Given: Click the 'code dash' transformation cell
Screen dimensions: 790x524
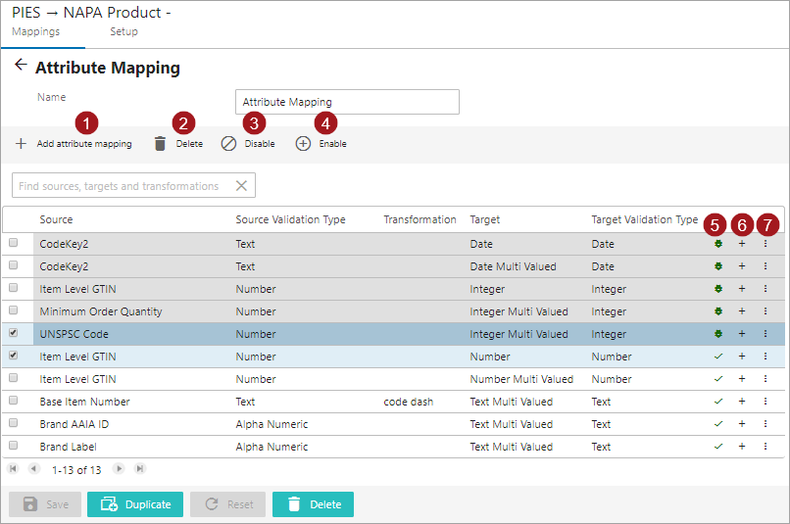Looking at the screenshot, I should (x=409, y=402).
